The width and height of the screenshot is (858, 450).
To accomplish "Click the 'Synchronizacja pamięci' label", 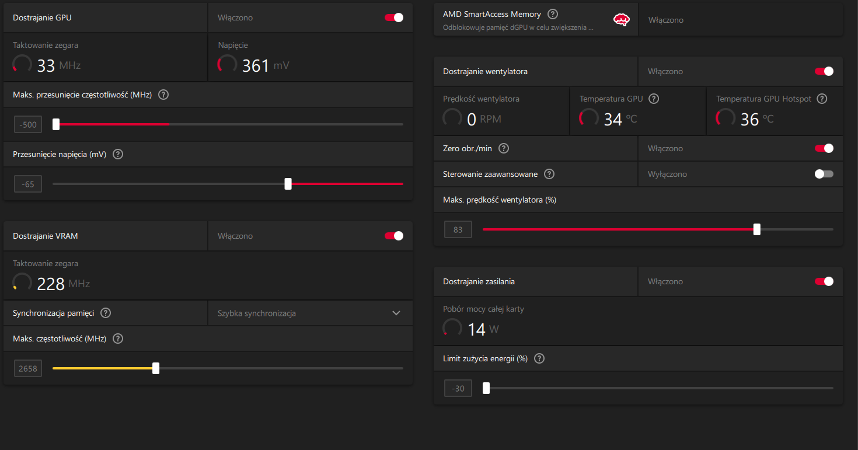I will click(54, 313).
